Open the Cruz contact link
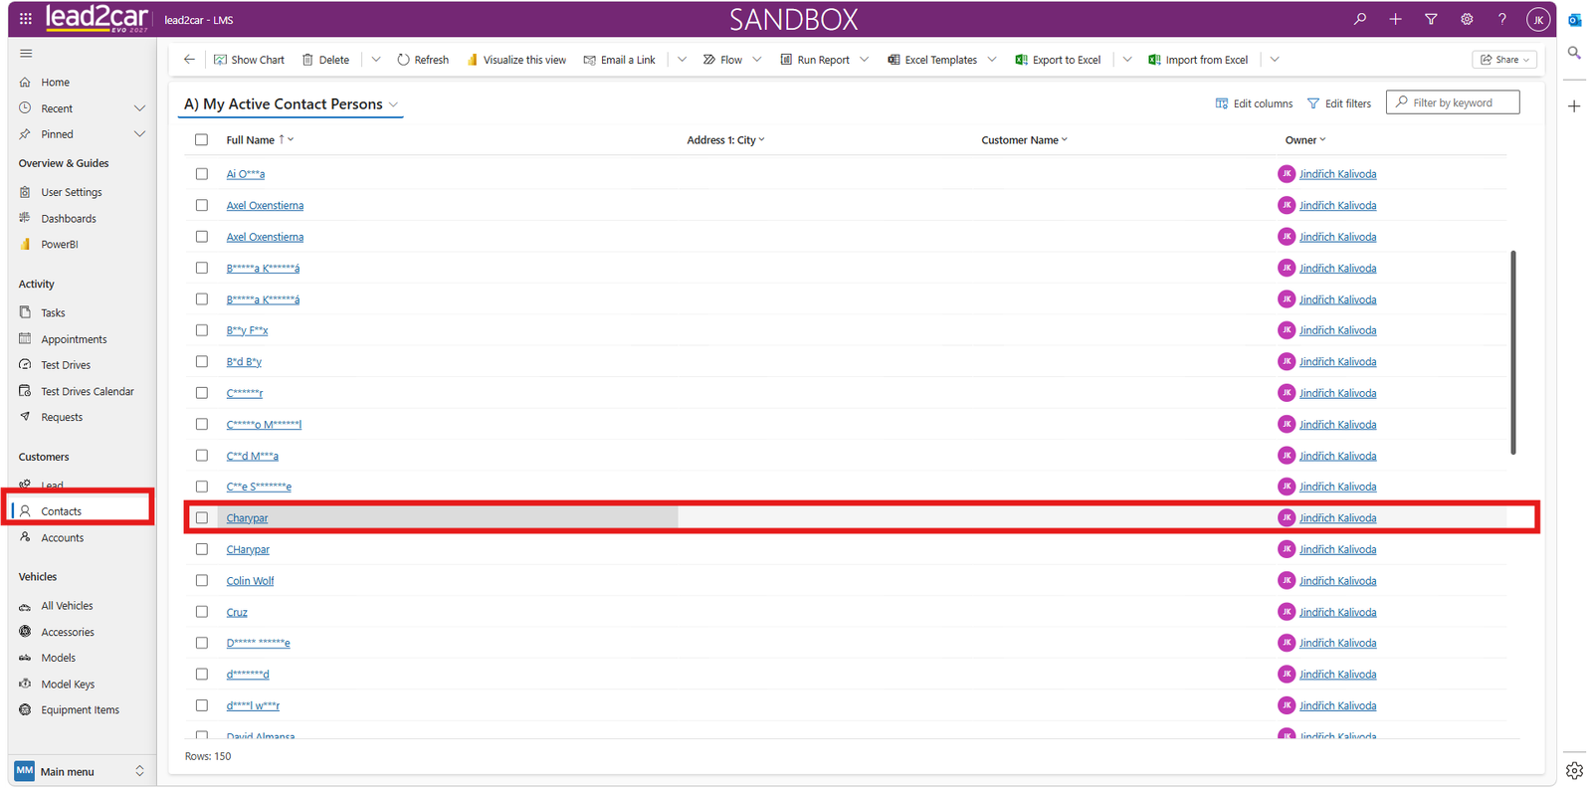 click(237, 613)
